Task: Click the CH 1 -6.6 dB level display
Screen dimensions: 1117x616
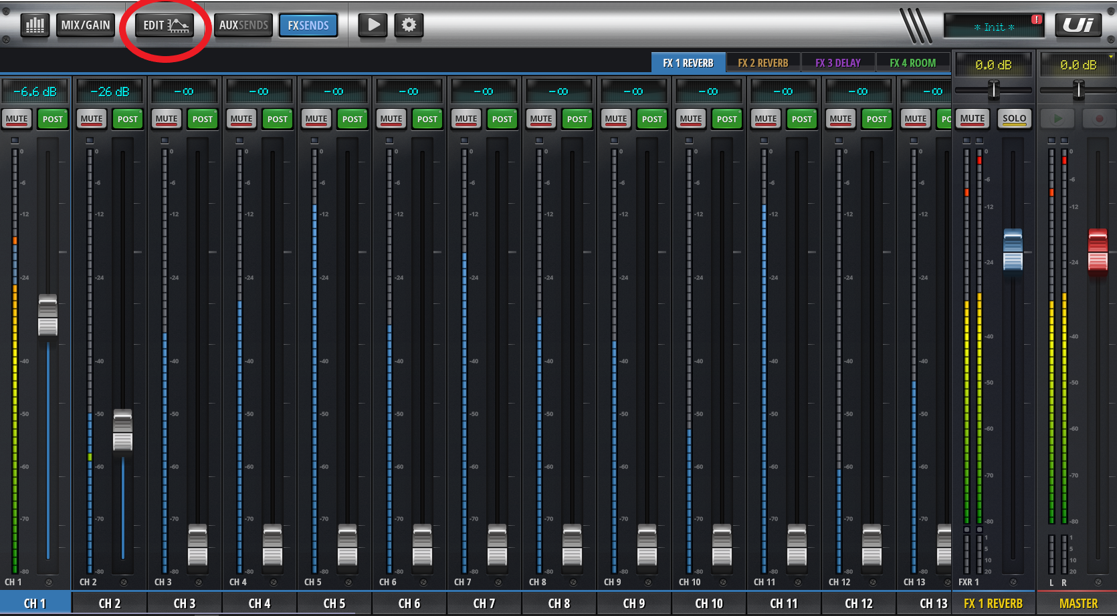Action: point(35,92)
